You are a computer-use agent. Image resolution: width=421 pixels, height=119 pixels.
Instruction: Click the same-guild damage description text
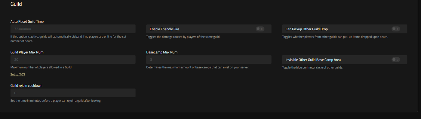tap(183, 37)
